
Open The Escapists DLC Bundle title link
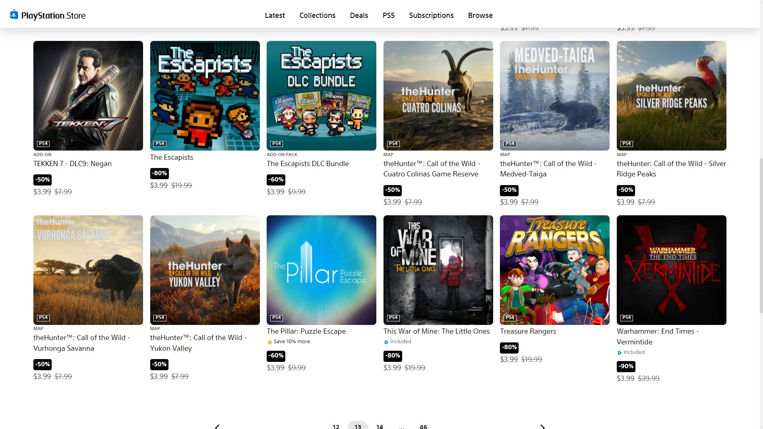pyautogui.click(x=308, y=164)
